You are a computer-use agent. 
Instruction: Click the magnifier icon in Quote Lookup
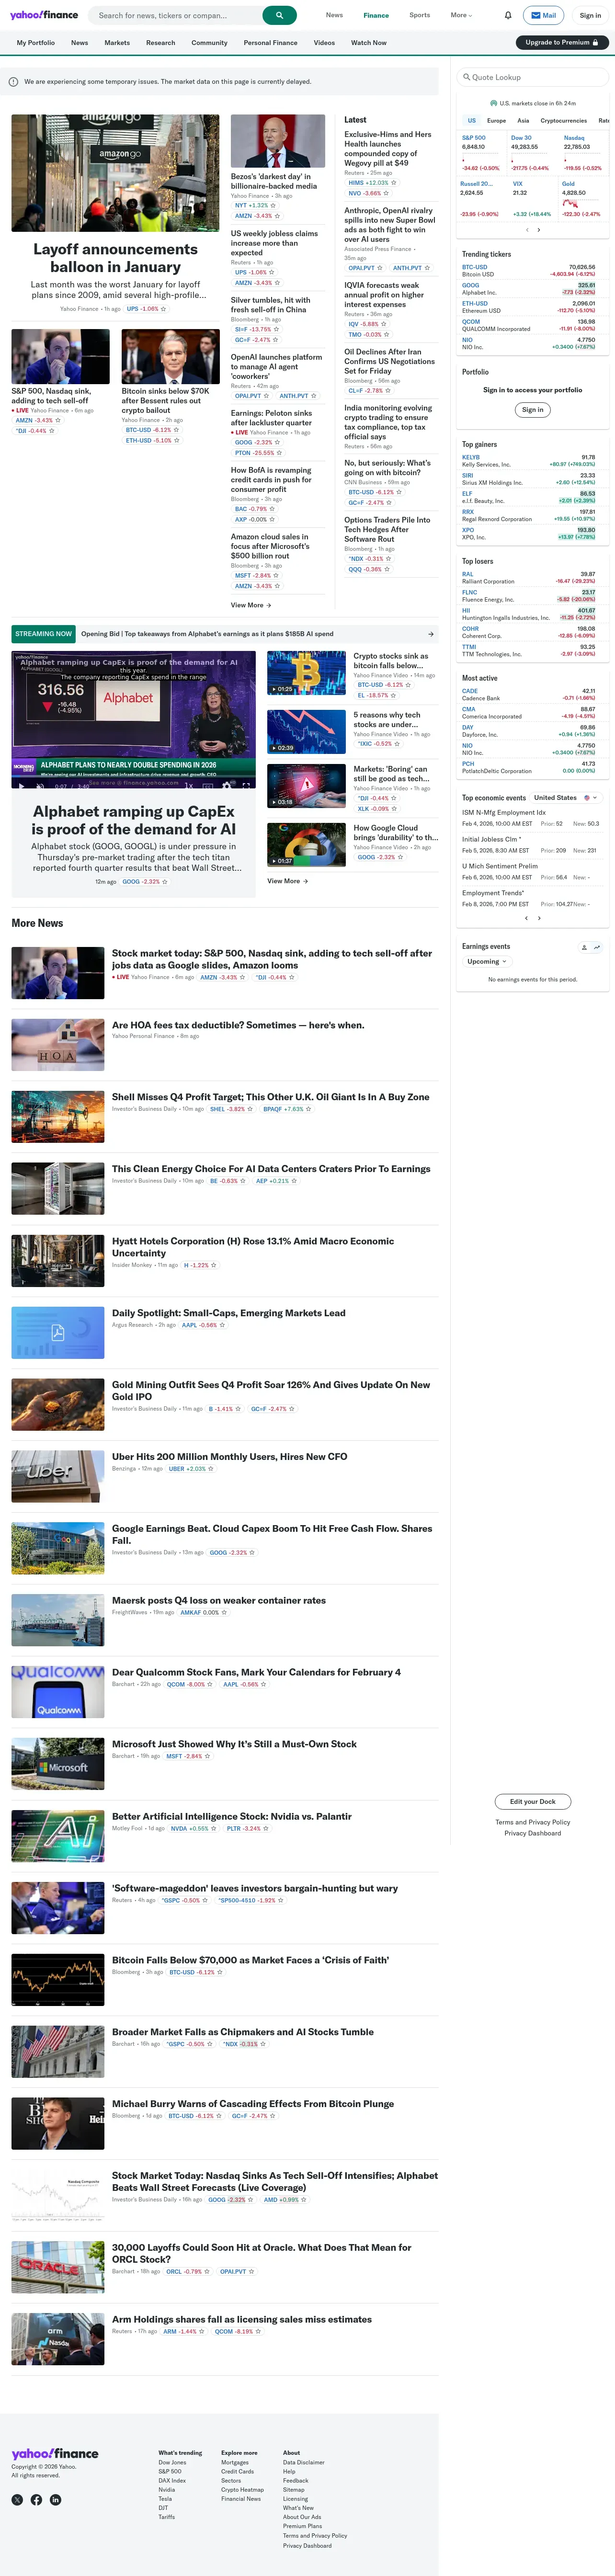coord(466,77)
